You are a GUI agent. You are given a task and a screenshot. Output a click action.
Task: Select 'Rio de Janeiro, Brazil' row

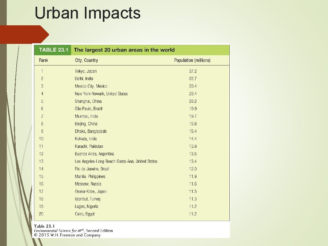92,169
